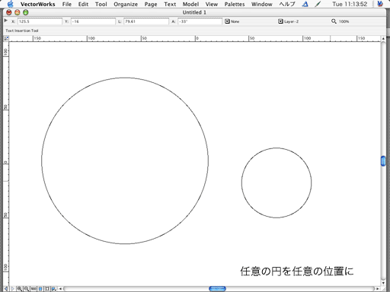The image size is (390, 292).
Task: Click the Untitled 1 window title
Action: 194,12
